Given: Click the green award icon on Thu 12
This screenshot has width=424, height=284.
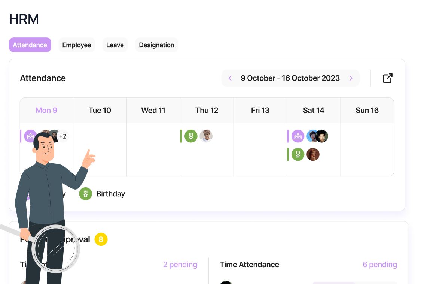Looking at the screenshot, I should (x=191, y=136).
